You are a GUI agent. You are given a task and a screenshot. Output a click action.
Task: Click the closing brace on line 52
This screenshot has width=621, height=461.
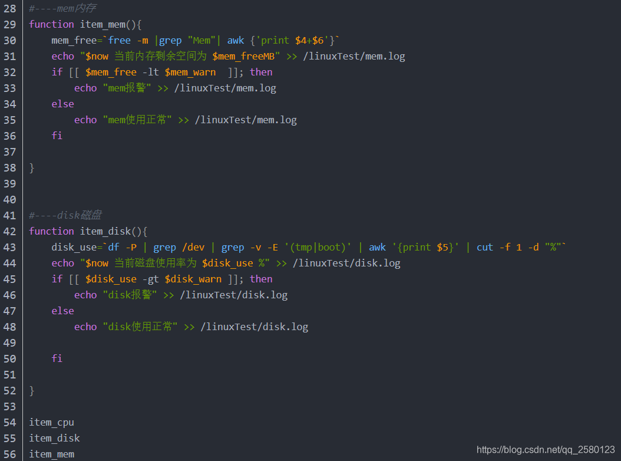click(x=32, y=391)
